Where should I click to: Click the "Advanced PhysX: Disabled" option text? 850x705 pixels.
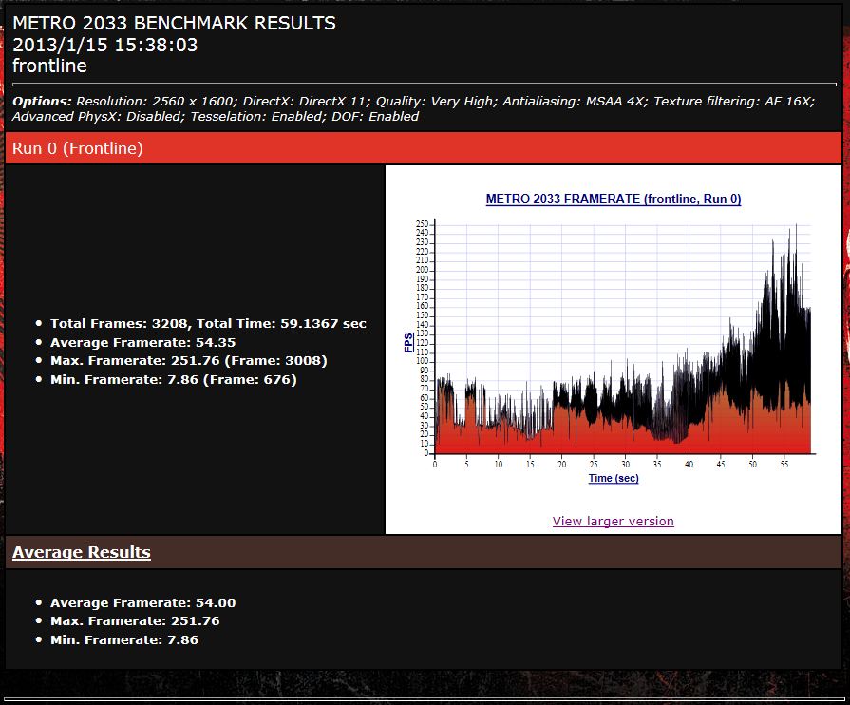pos(98,117)
